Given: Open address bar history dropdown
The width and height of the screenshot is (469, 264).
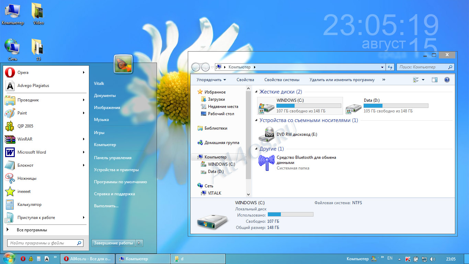Looking at the screenshot, I should tap(382, 67).
